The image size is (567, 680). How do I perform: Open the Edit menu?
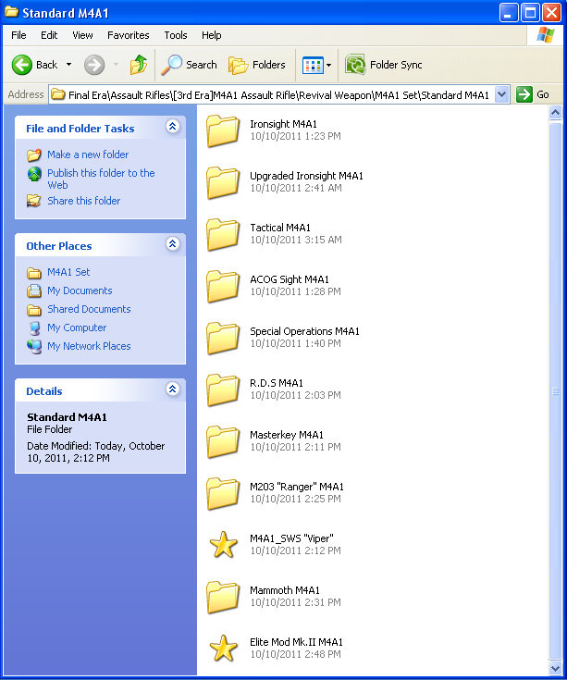[49, 35]
